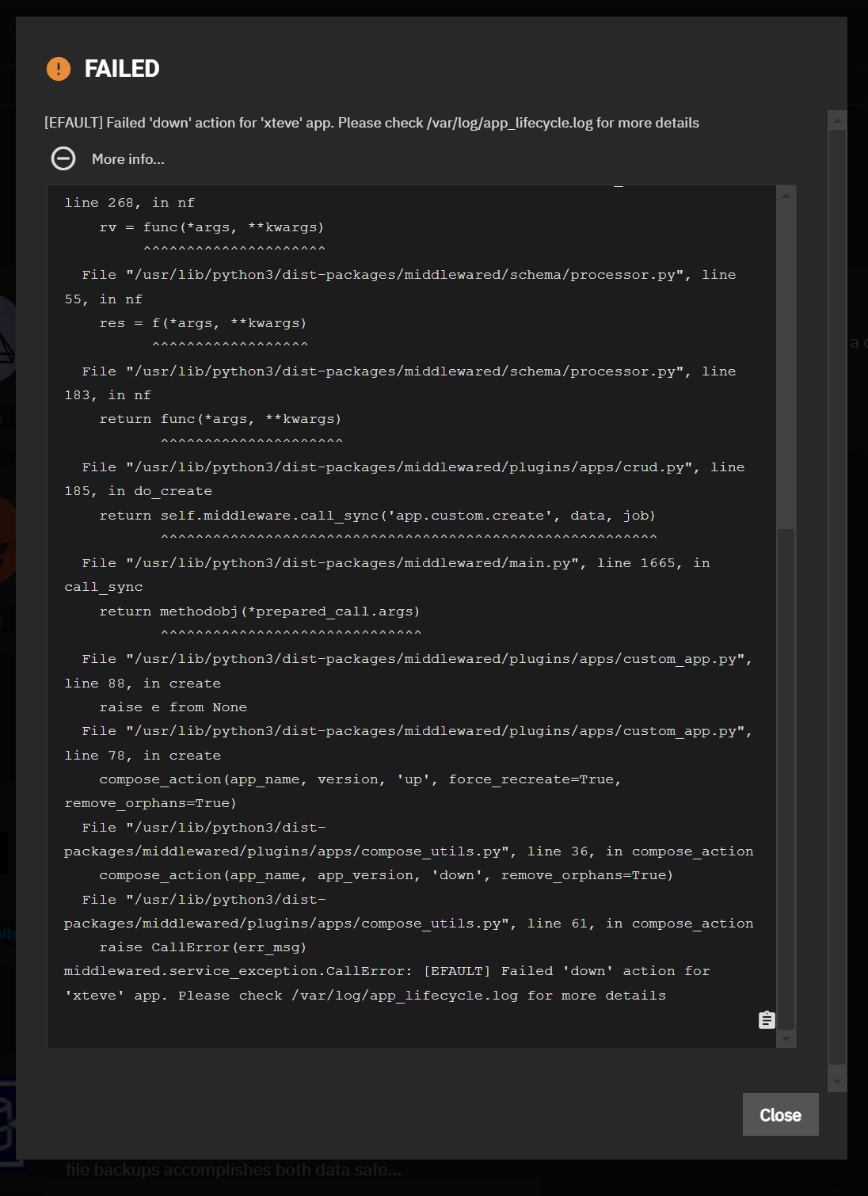868x1196 pixels.
Task: Click the 'line 268, in nf' text
Action: coord(129,203)
